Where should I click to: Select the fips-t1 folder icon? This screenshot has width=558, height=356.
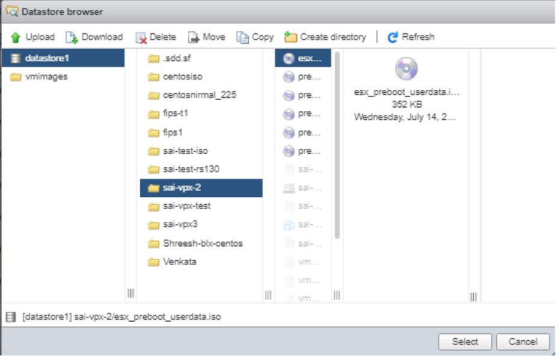click(x=153, y=114)
